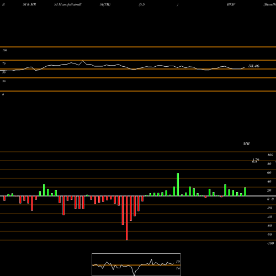Click the RSI axis label 100

tap(5, 50)
